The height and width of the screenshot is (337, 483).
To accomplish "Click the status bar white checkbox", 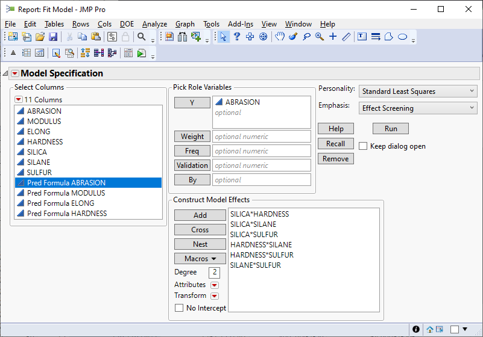I will pyautogui.click(x=455, y=329).
